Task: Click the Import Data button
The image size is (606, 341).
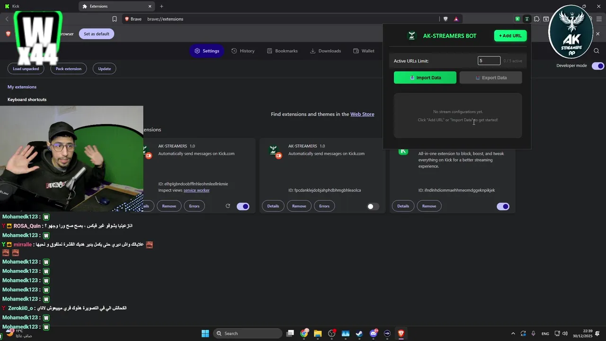Action: click(425, 78)
